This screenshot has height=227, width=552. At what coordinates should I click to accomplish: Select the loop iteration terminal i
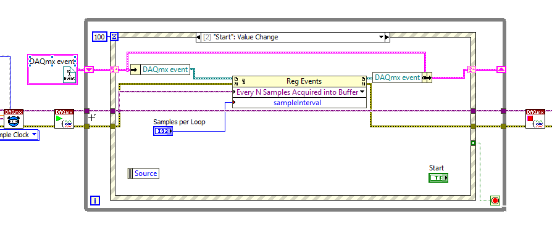coord(95,201)
